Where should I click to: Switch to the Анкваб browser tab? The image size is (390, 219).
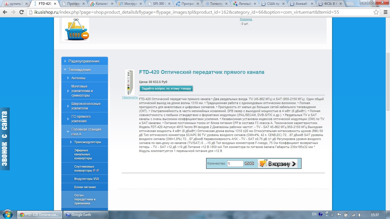pos(302,4)
